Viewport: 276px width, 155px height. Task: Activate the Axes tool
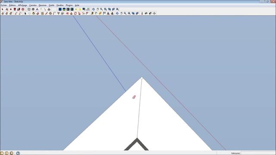[x=108, y=13]
